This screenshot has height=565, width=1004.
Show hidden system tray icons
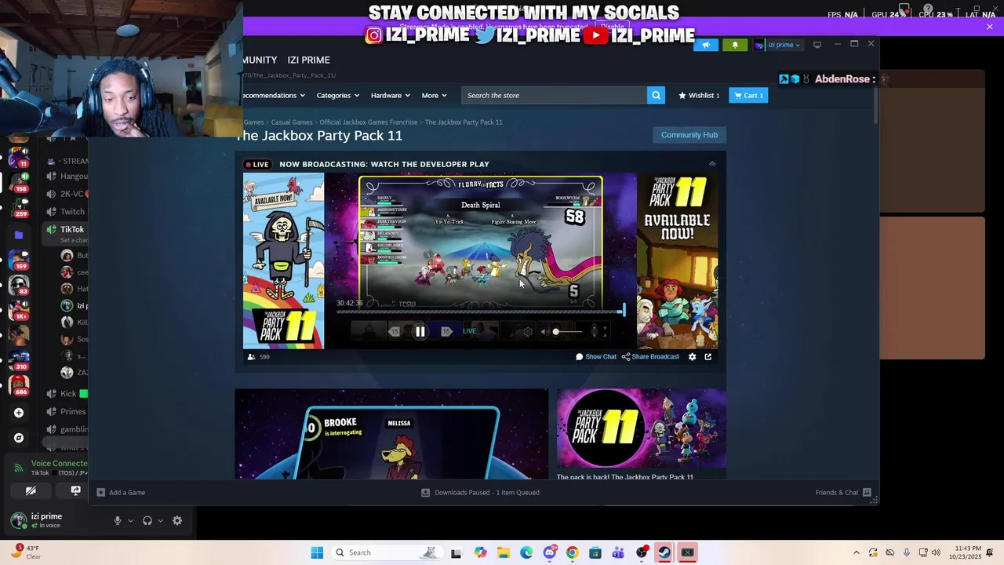tap(857, 552)
